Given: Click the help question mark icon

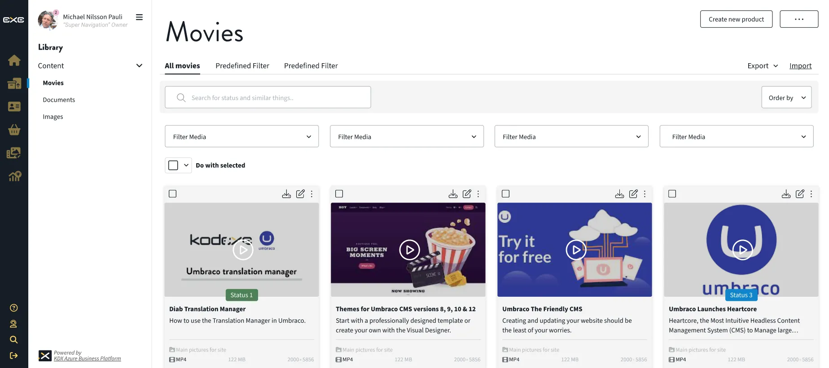Looking at the screenshot, I should click(14, 308).
